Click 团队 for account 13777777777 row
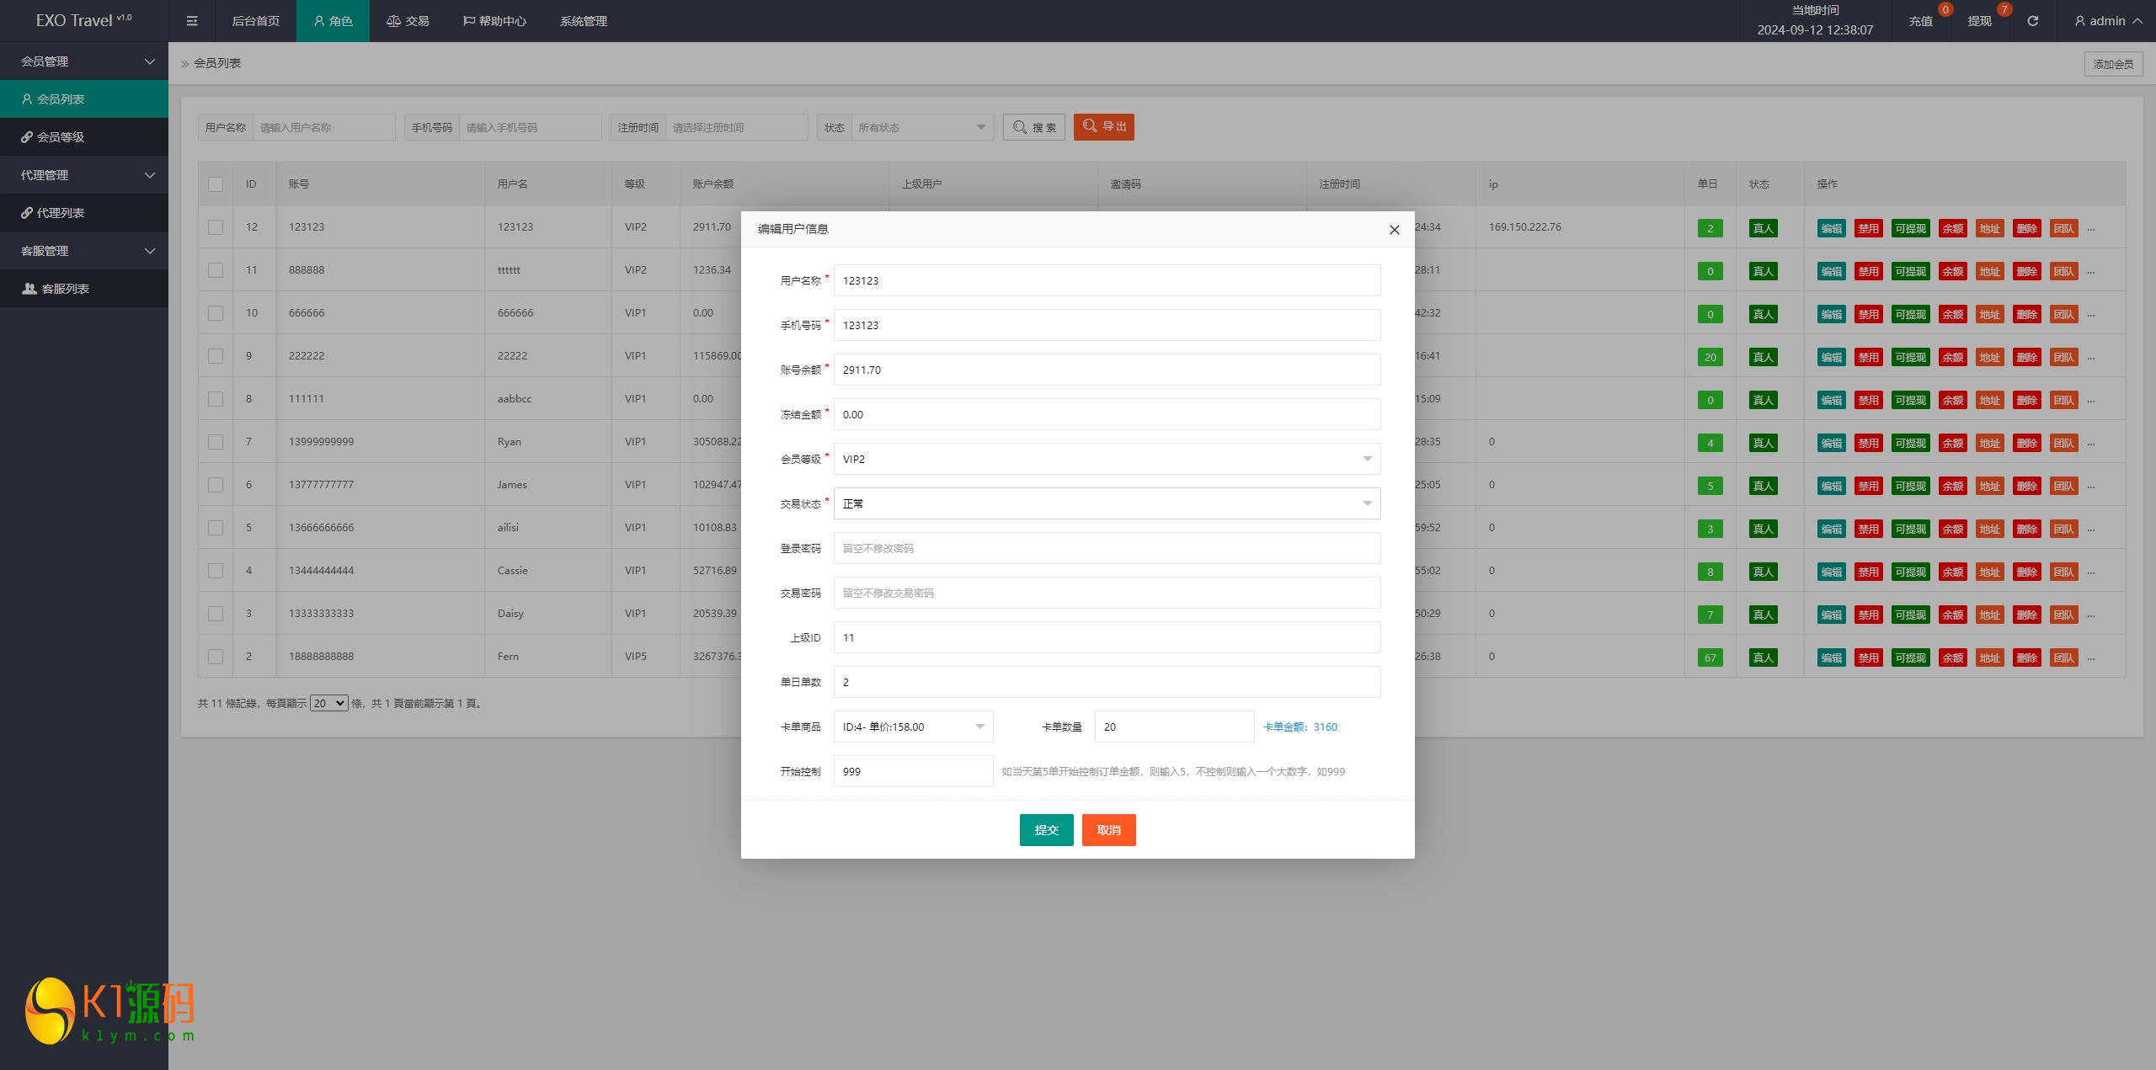This screenshot has width=2156, height=1070. [2063, 486]
